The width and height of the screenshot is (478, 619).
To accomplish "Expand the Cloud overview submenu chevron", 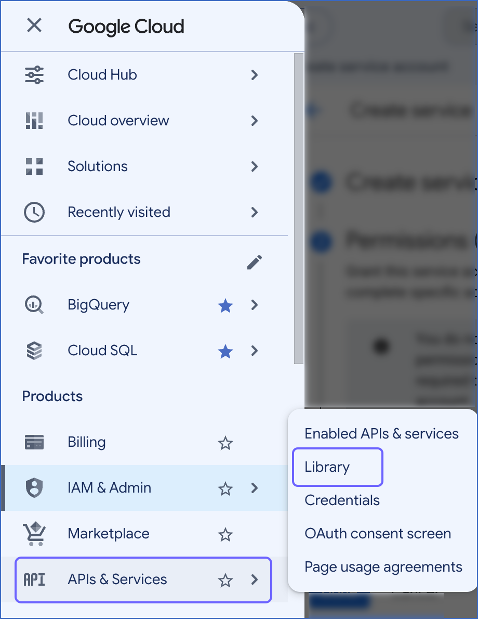I will [x=255, y=121].
